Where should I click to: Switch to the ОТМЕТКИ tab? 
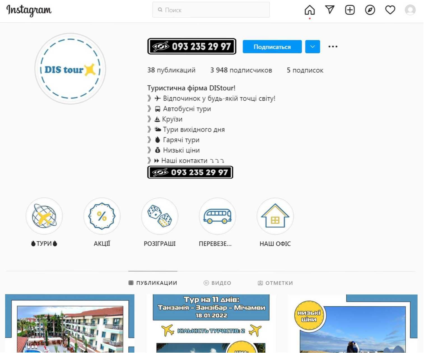click(275, 283)
